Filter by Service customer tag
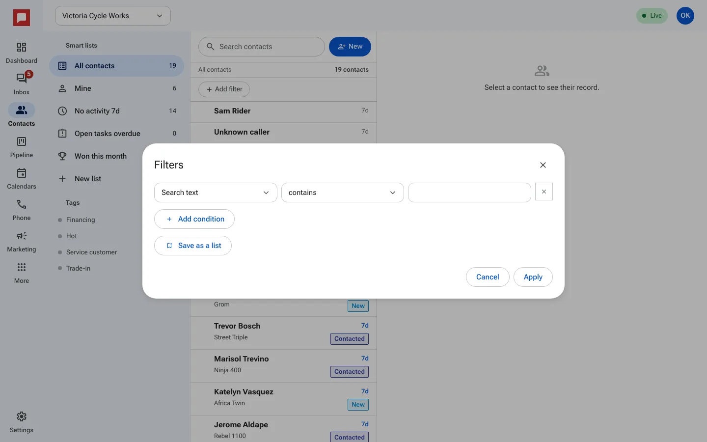Viewport: 707px width, 442px height. [x=91, y=252]
